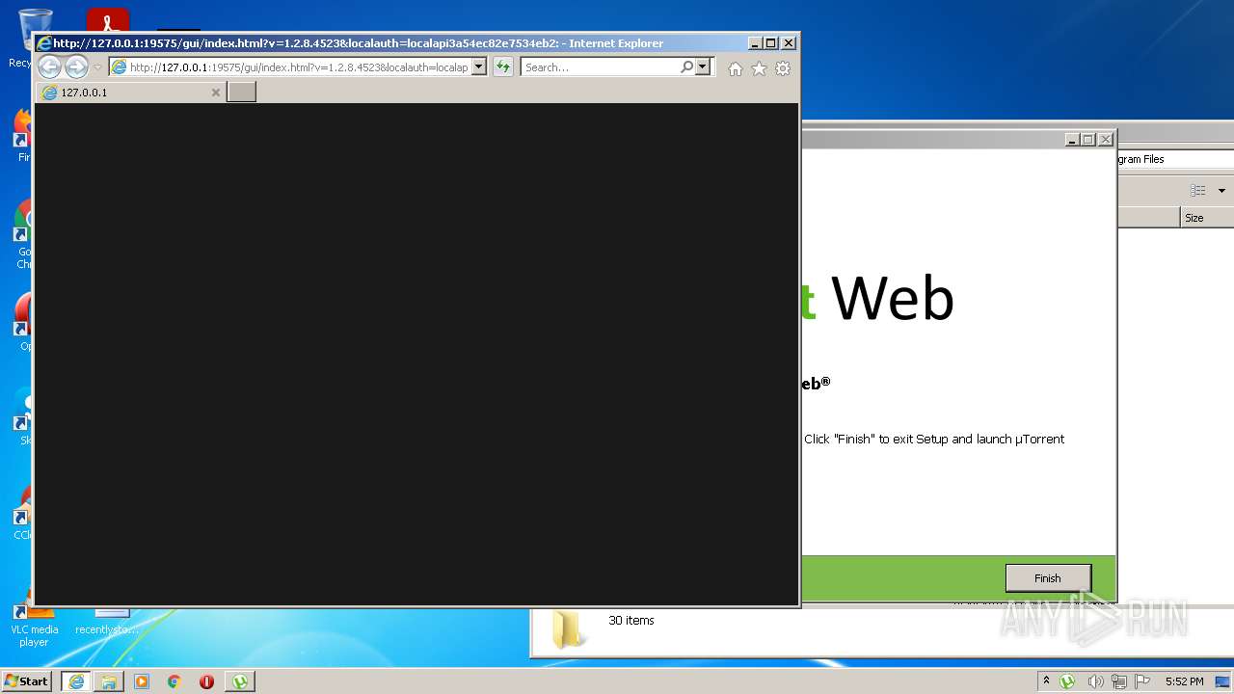Close the µTorrent setup window
Image resolution: width=1234 pixels, height=694 pixels.
coord(1106,140)
